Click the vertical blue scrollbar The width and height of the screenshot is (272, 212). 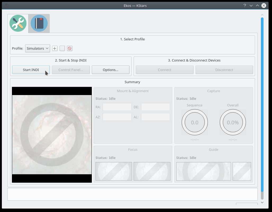point(262,104)
